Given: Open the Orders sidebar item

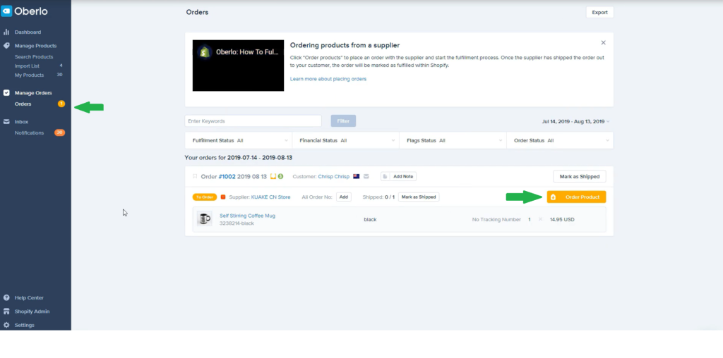Looking at the screenshot, I should click(x=23, y=104).
